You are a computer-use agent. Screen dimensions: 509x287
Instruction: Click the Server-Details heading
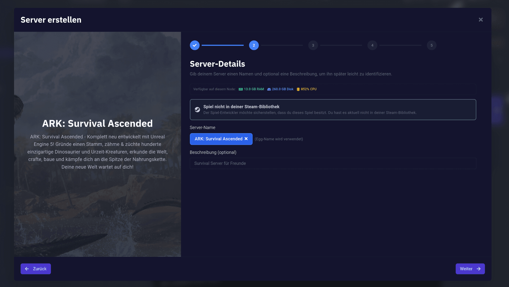click(x=217, y=64)
